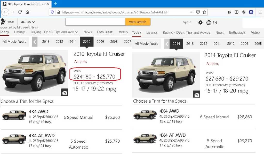This screenshot has height=154, width=264.
Task: Click the browser back arrow button
Action: click(x=5, y=12)
